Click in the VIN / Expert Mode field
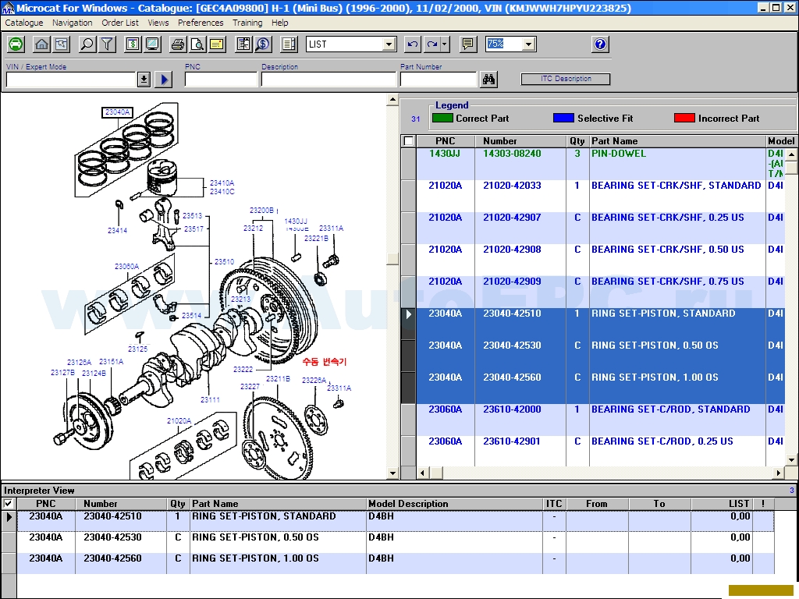 (71, 80)
